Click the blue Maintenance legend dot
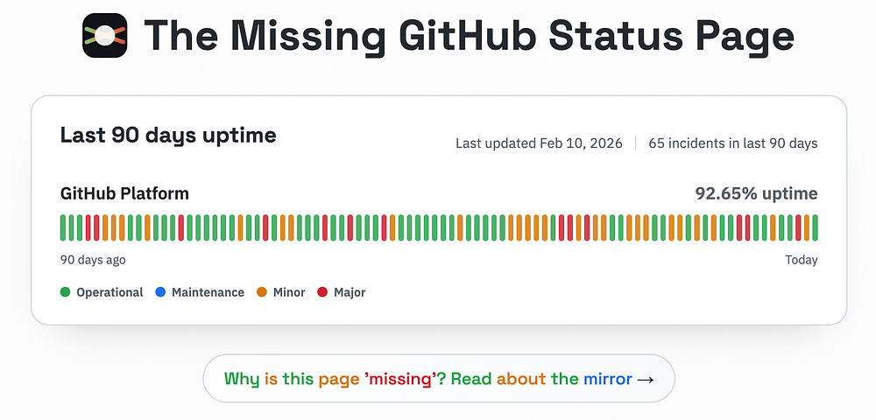 159,292
